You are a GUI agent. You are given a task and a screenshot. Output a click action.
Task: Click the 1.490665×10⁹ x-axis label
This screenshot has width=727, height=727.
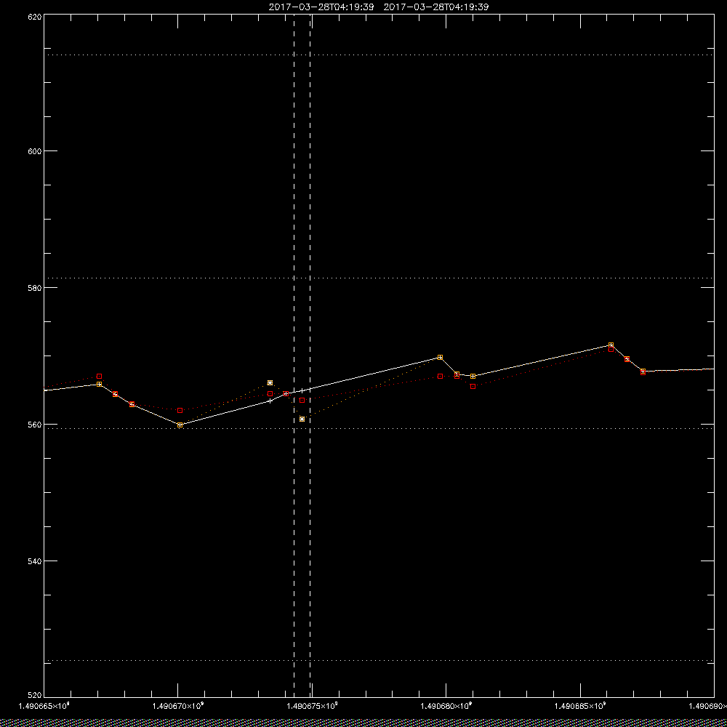pyautogui.click(x=44, y=706)
